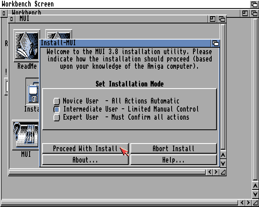Click MUI window horizontal scrollbar
The image size is (259, 207).
click(107, 172)
